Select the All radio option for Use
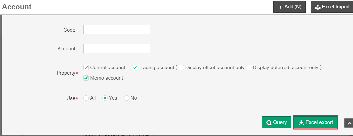353x136 pixels. (x=86, y=98)
